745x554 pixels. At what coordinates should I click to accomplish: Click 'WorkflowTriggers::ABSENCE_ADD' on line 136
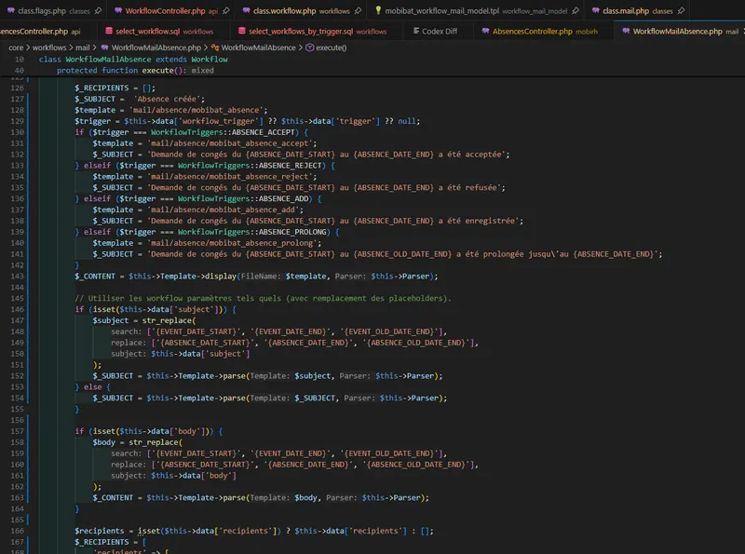(x=245, y=198)
